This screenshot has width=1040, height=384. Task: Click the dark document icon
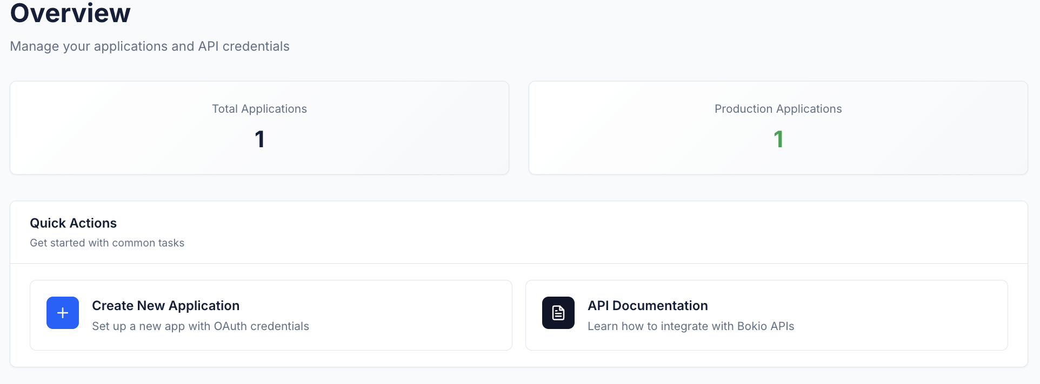[x=558, y=313]
